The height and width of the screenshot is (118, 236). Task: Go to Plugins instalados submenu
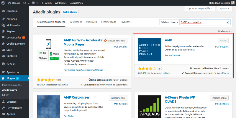click(x=12, y=85)
